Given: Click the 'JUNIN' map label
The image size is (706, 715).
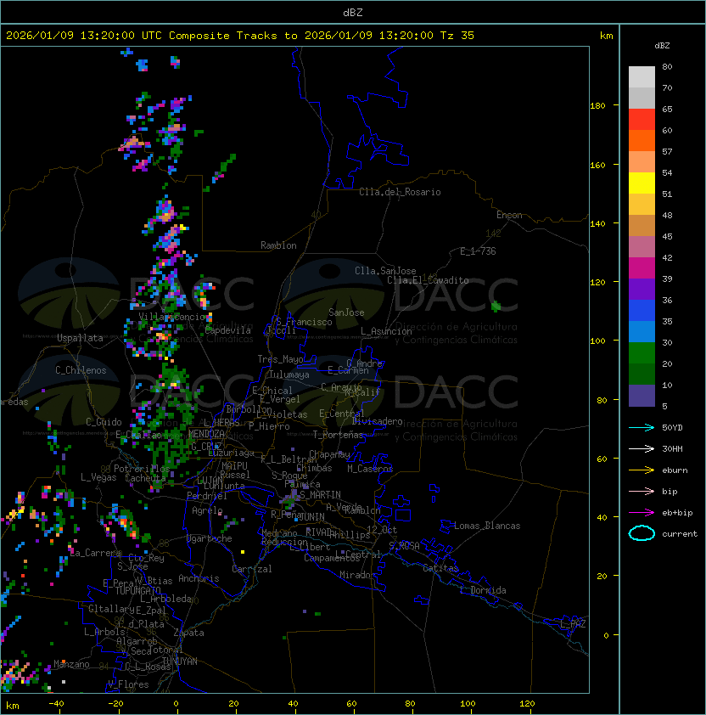Looking at the screenshot, I should [x=311, y=517].
